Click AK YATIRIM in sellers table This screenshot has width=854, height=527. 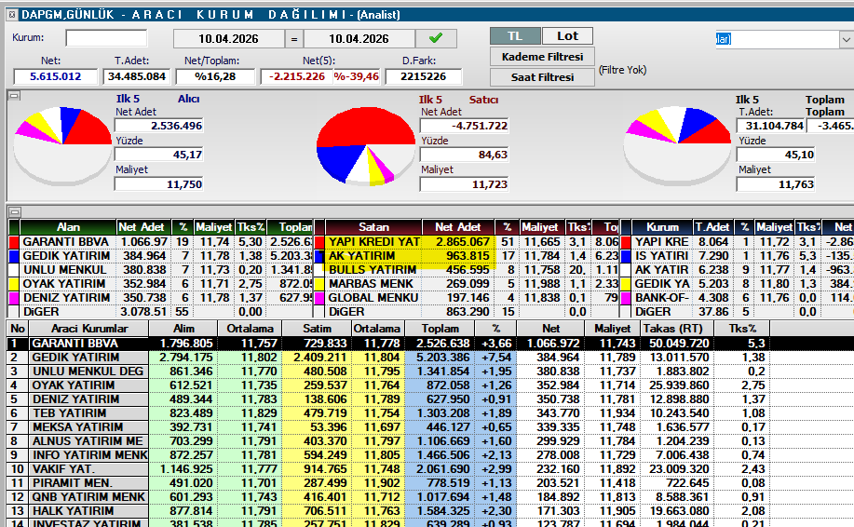(361, 256)
